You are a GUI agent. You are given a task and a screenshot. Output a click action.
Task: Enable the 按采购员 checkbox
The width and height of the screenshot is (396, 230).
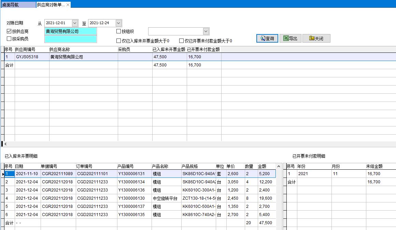click(9, 39)
